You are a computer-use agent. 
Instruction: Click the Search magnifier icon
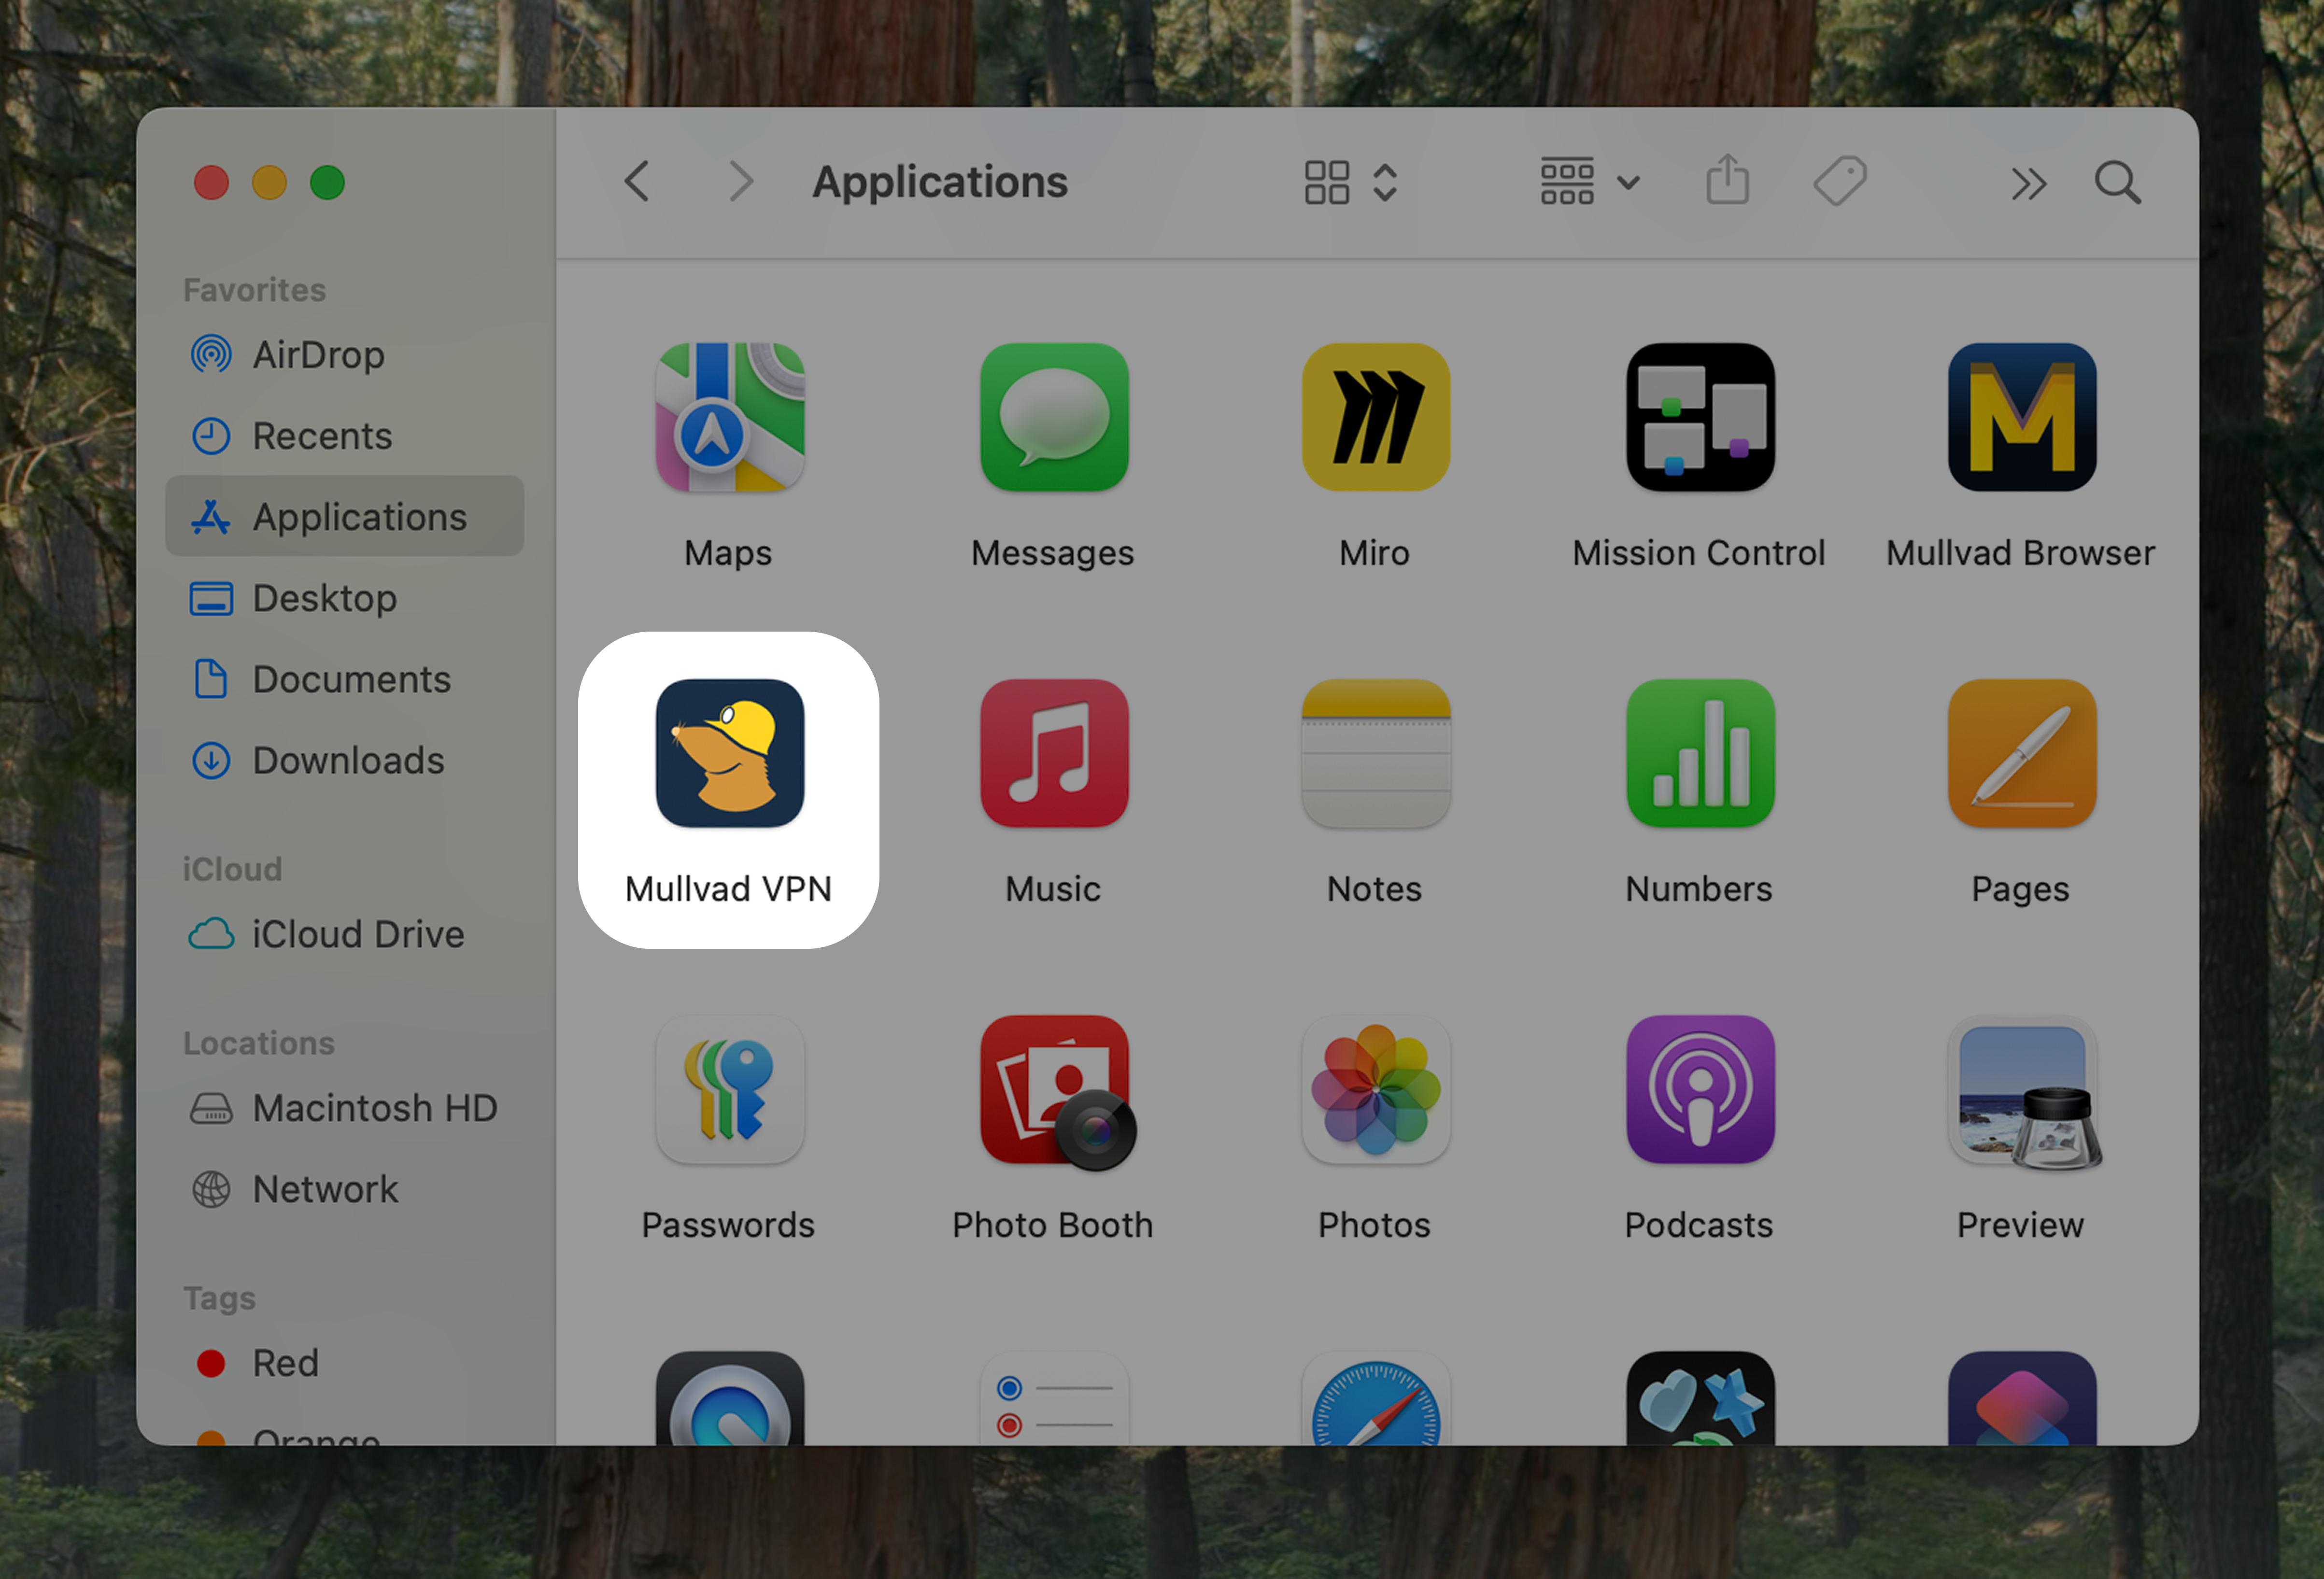point(2117,183)
